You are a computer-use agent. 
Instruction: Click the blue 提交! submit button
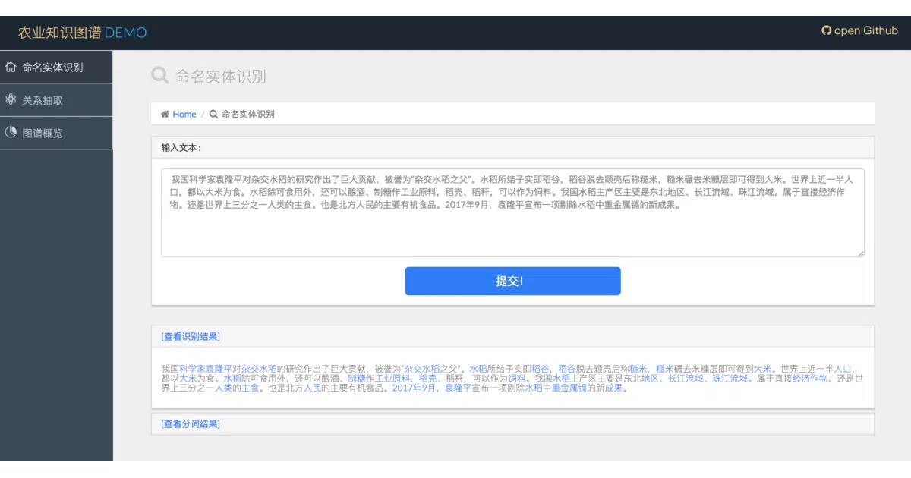512,281
